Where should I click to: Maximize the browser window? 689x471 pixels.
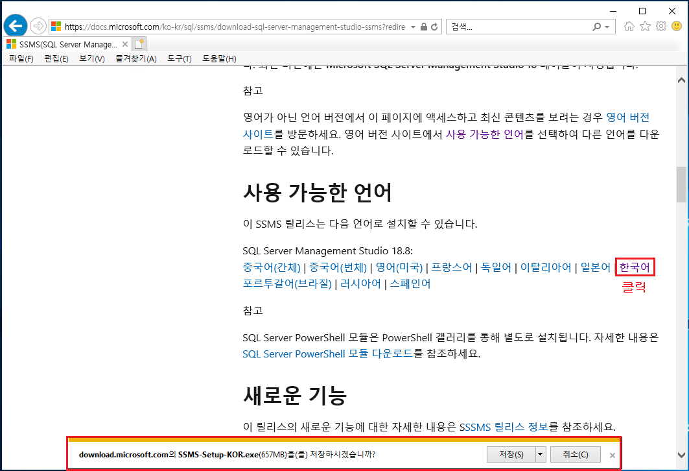click(642, 11)
